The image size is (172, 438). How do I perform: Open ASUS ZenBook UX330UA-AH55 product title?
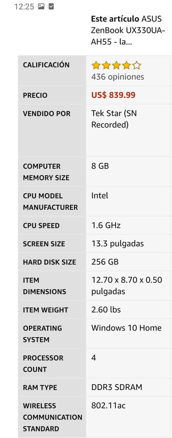(x=128, y=31)
